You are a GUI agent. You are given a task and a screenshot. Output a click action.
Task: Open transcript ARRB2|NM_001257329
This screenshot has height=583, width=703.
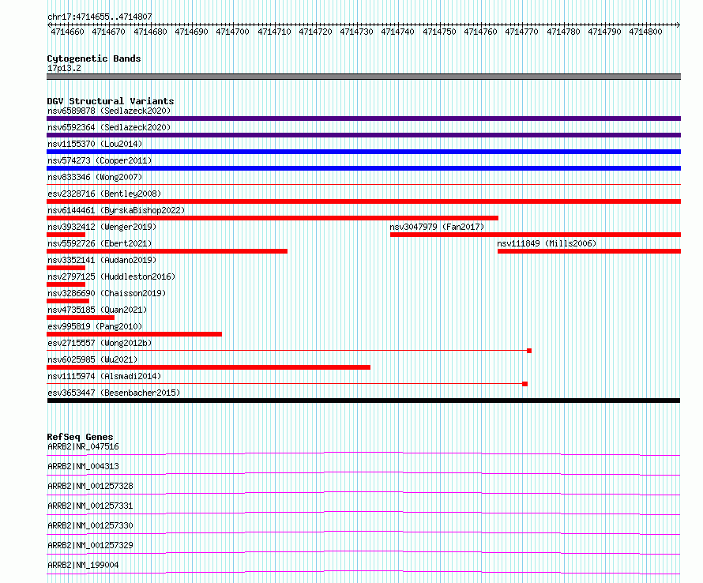(x=90, y=545)
